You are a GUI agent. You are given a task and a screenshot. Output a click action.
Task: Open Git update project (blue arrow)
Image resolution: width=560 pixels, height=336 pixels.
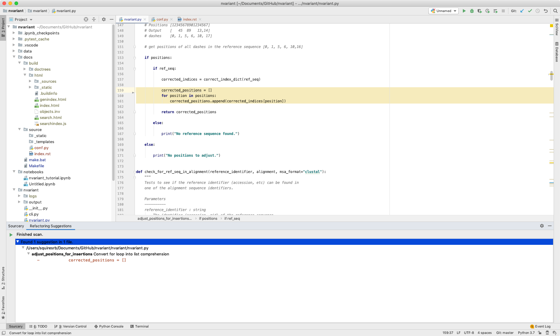(x=522, y=11)
